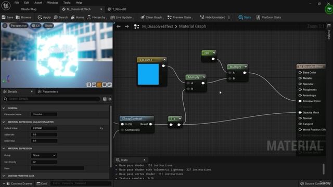Open the Asset menu
Image resolution: width=333 pixels, height=187 pixels.
click(x=38, y=3)
